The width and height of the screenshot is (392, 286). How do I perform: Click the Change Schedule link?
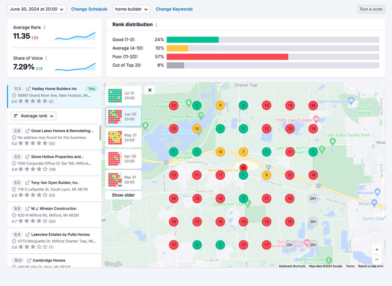point(89,9)
